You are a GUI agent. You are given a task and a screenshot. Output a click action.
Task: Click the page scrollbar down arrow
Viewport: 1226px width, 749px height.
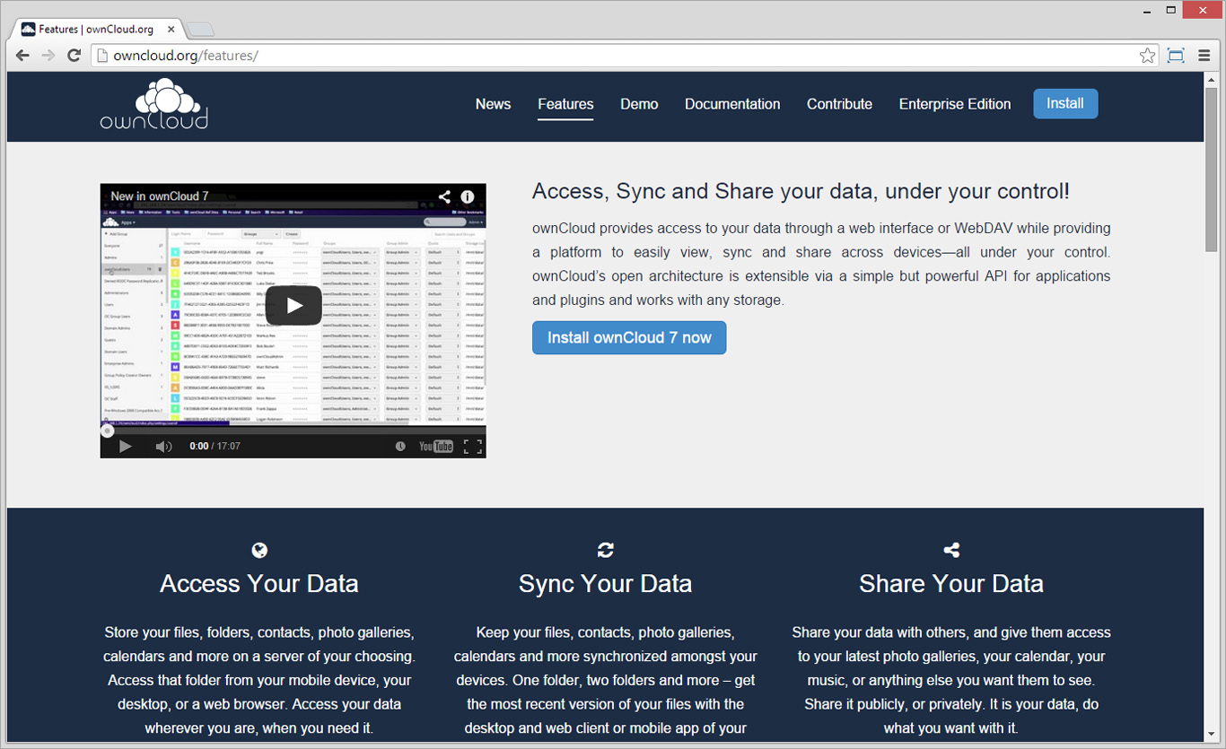(x=1211, y=733)
